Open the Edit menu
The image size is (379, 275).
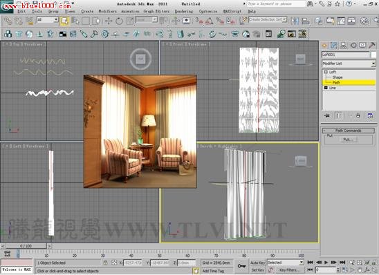(21, 11)
